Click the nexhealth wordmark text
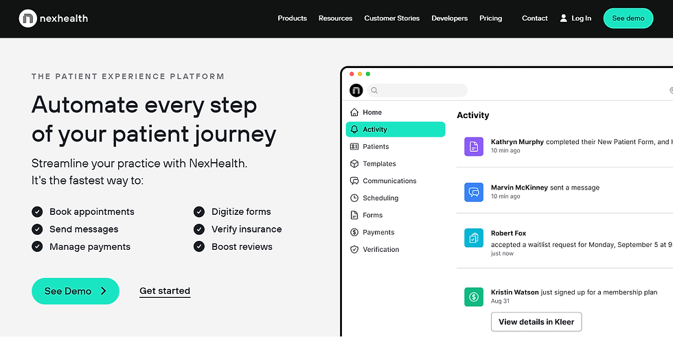Screen dimensions: 673x337 [x=63, y=19]
